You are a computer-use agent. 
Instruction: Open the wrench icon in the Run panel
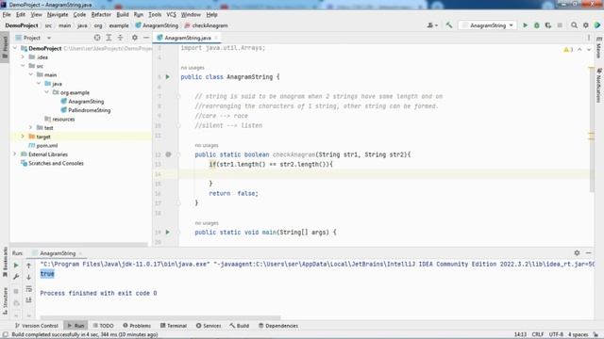click(x=16, y=277)
